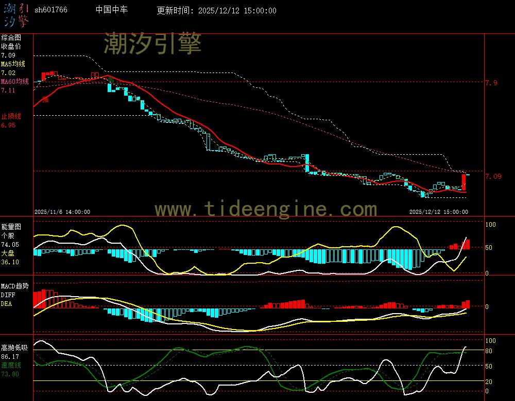The width and height of the screenshot is (515, 401).
Task: Click the 速度线 speed line label
Action: pyautogui.click(x=11, y=365)
